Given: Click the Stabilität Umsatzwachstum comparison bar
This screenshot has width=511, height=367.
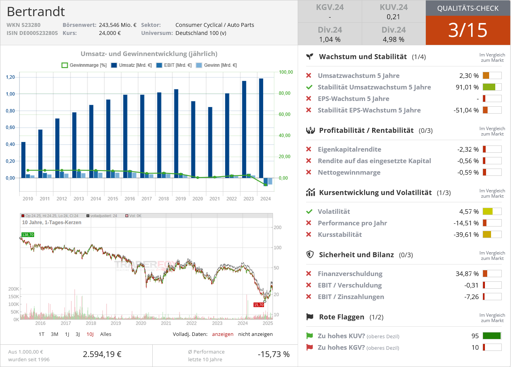Looking at the screenshot, I should click(x=492, y=87).
